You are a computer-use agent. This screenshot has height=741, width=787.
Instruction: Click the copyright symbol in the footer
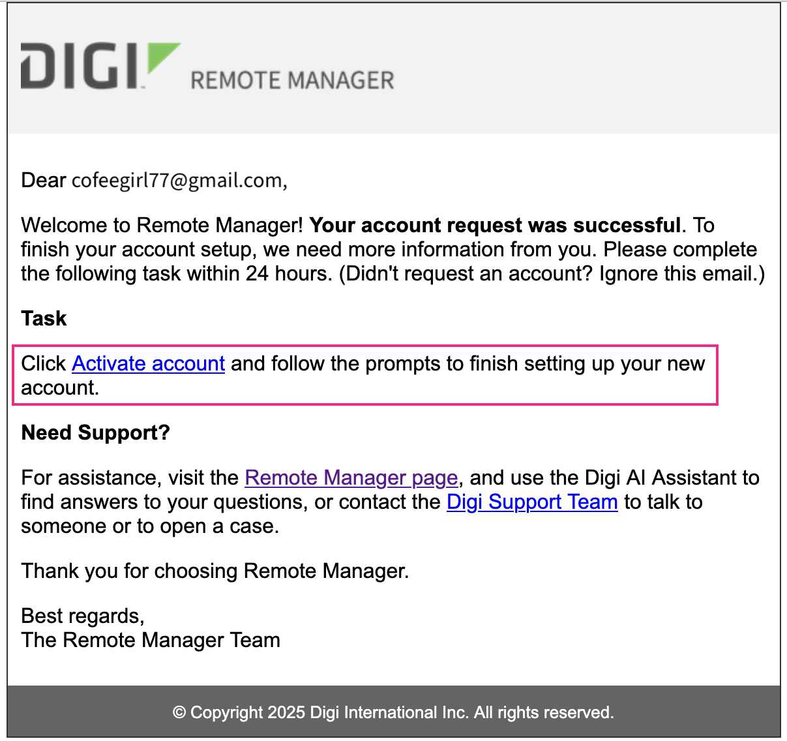(x=179, y=713)
